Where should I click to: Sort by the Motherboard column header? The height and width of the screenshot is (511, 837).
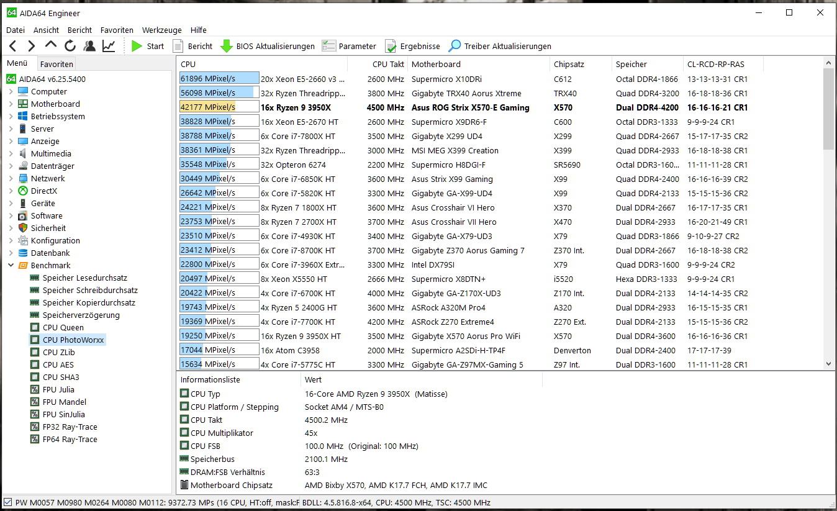[x=479, y=64]
